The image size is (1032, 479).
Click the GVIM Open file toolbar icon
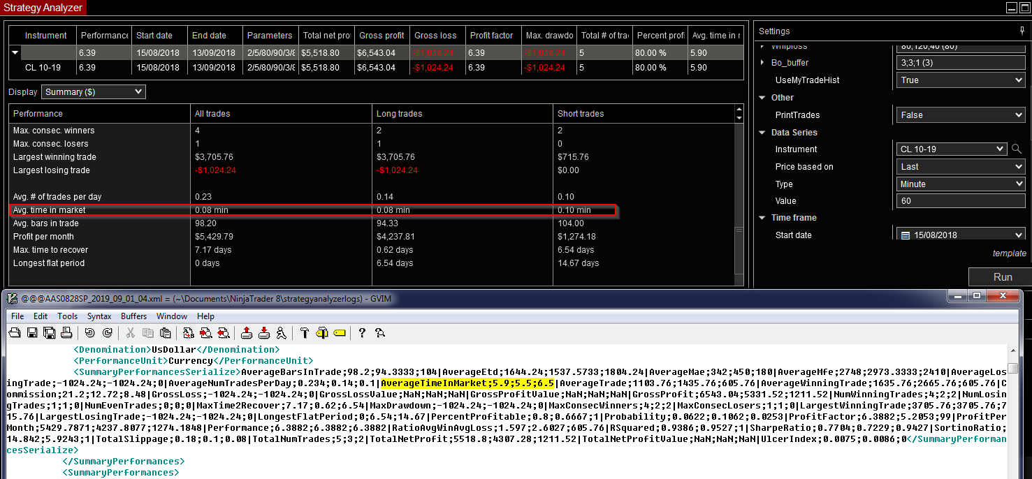click(x=14, y=333)
